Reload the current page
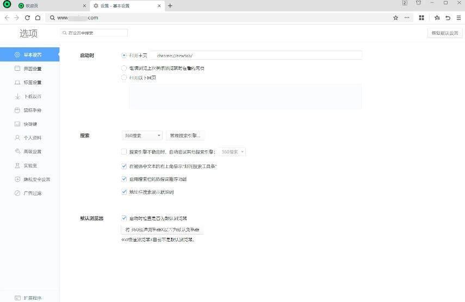465x302 pixels. click(x=27, y=18)
